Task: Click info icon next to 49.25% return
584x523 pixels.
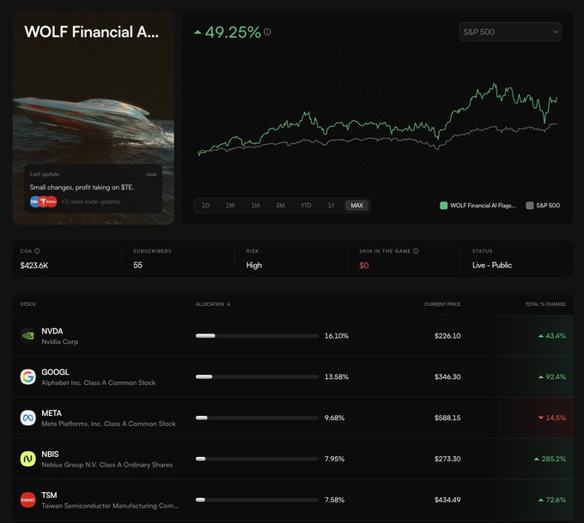Action: 267,32
